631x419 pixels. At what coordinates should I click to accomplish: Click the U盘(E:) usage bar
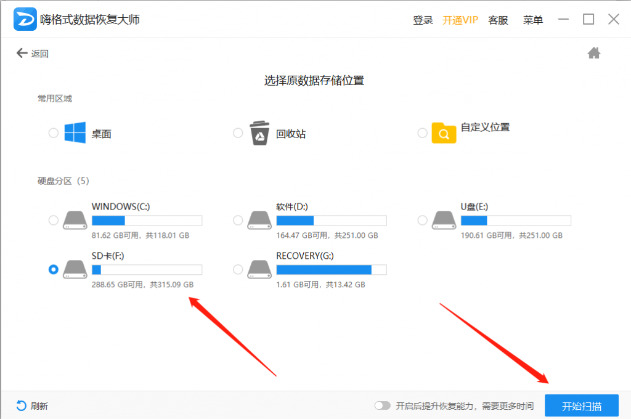point(516,221)
